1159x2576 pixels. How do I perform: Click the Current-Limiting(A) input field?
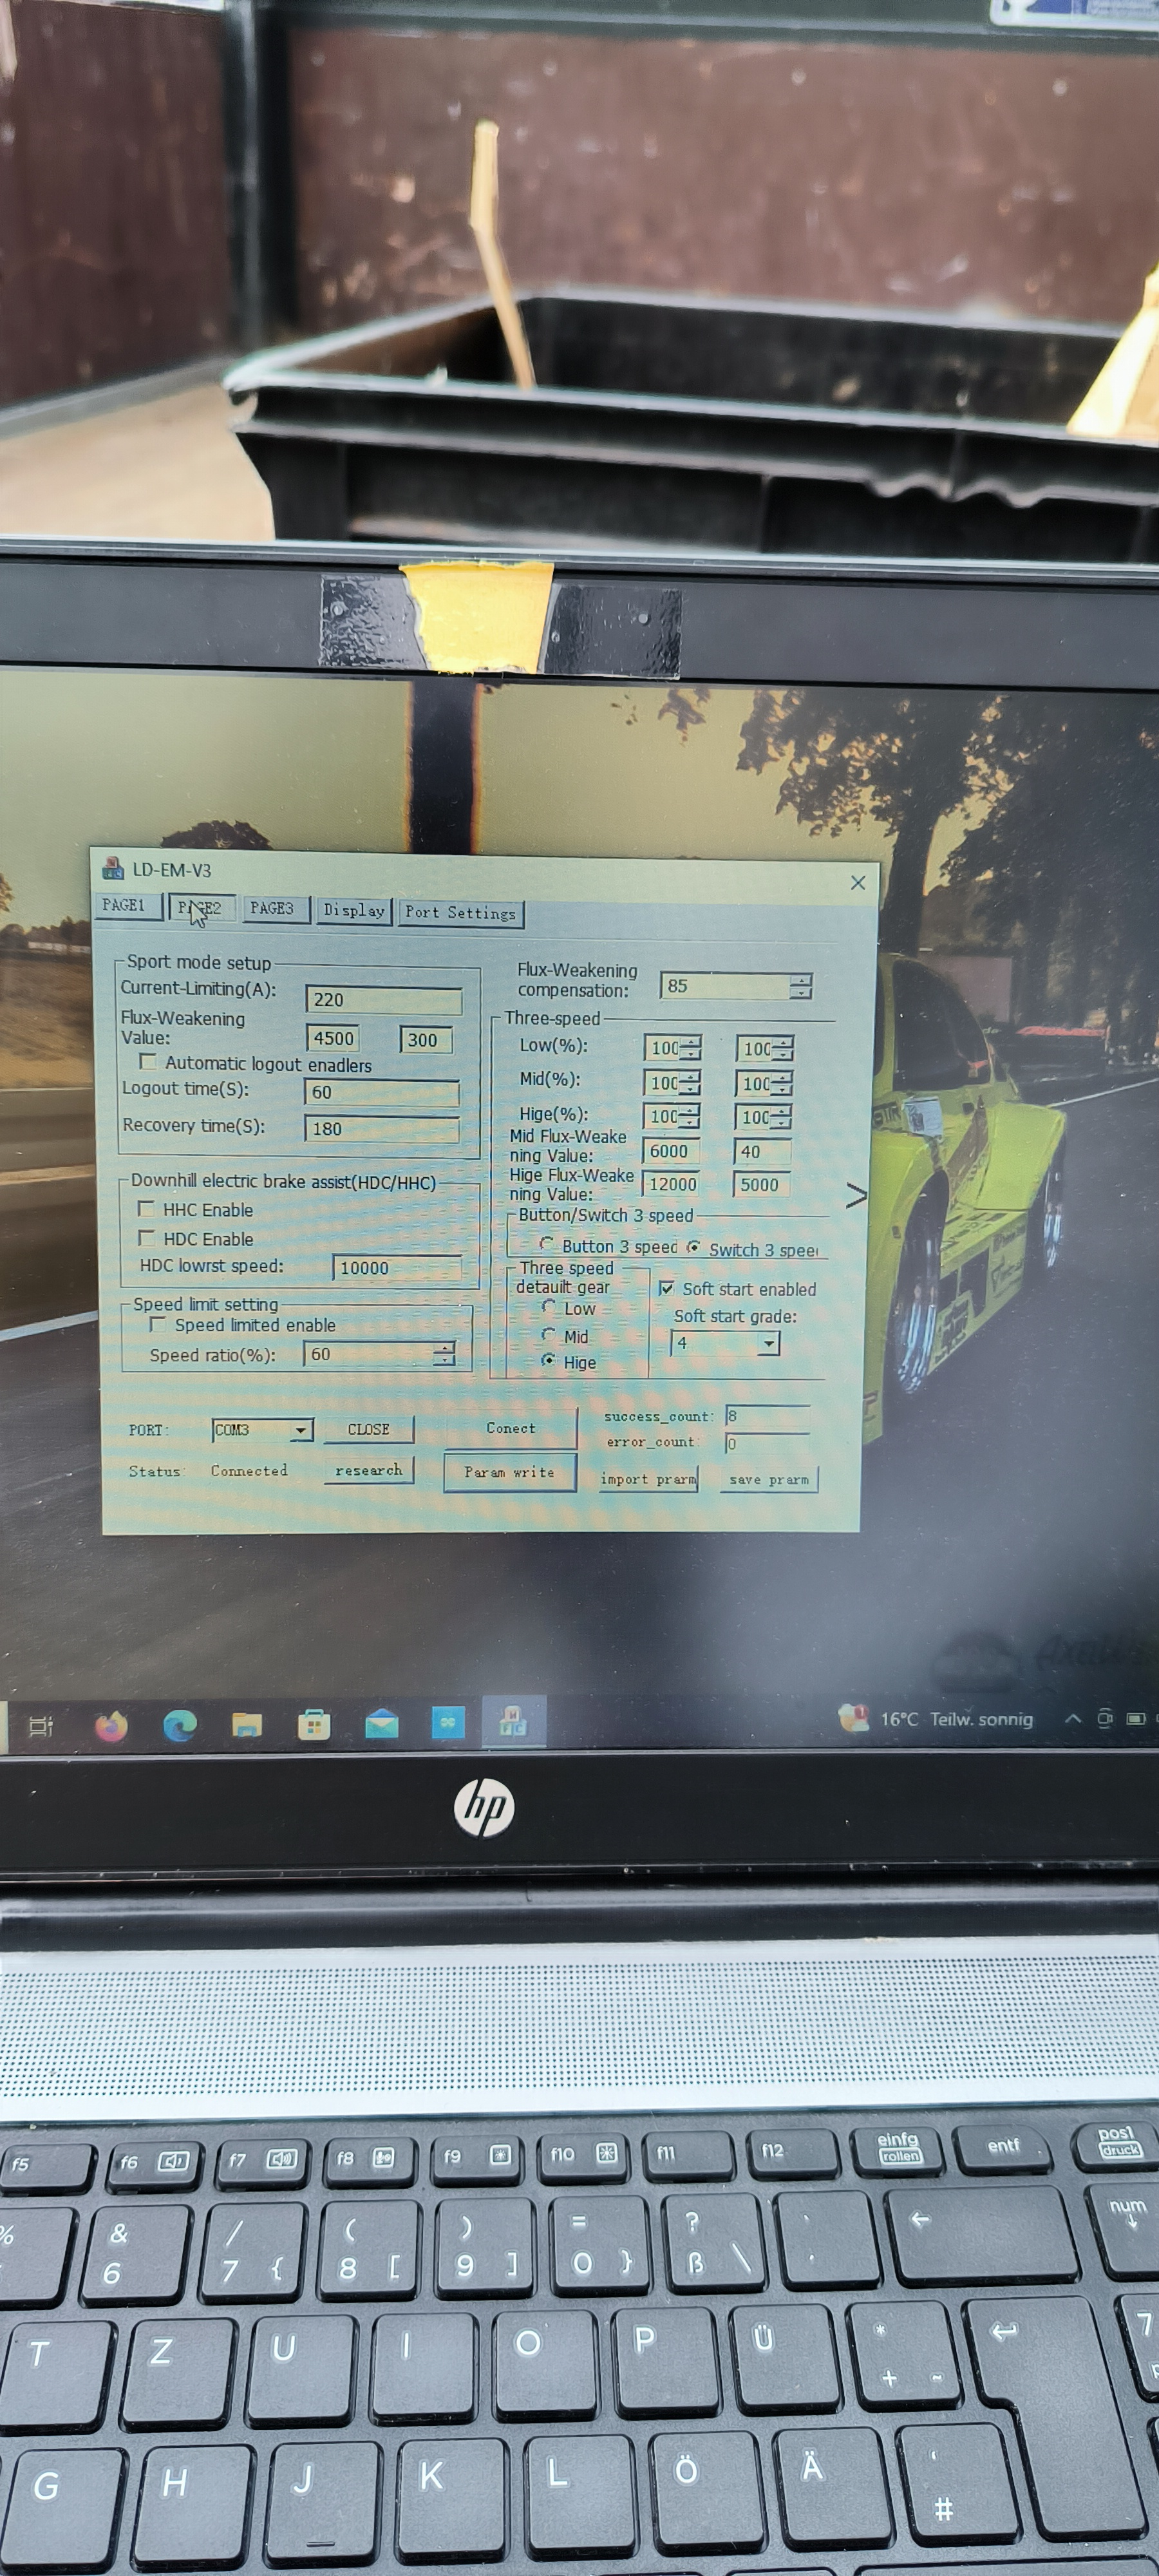383,1000
